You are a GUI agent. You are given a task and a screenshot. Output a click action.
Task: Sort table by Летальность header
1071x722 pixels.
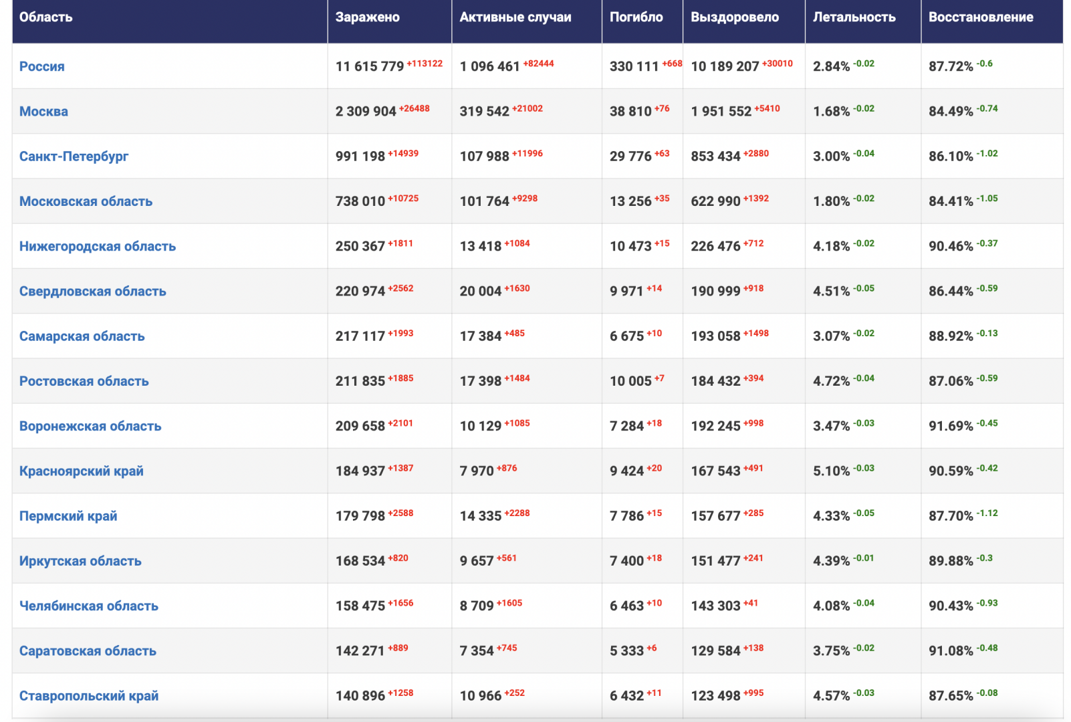pyautogui.click(x=854, y=17)
